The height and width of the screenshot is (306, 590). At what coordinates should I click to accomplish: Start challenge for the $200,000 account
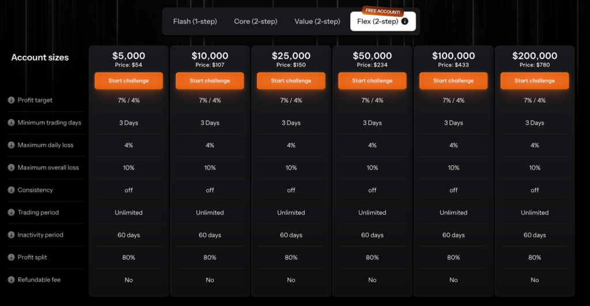535,81
